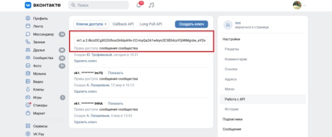Screen dimensions: 332x137
Task: Expand the account menu arrow
Action: tap(304, 6)
